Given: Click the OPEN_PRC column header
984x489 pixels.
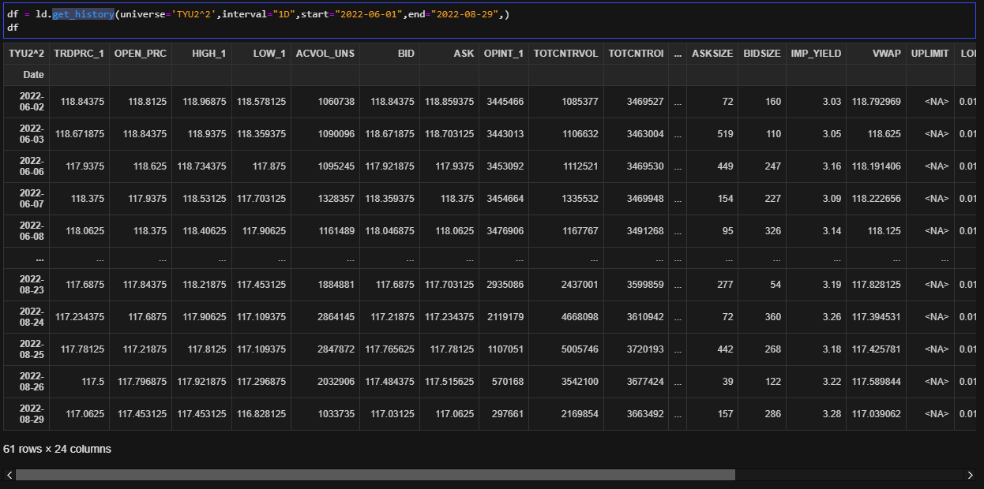Looking at the screenshot, I should (141, 54).
